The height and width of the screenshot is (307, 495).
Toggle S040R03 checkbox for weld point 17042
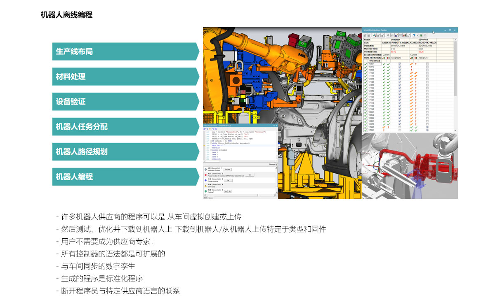[427, 127]
